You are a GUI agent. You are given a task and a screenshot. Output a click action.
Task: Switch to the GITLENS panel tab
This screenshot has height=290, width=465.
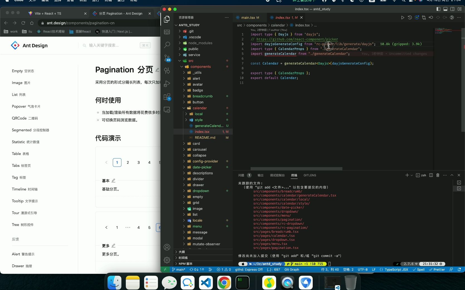(x=310, y=175)
